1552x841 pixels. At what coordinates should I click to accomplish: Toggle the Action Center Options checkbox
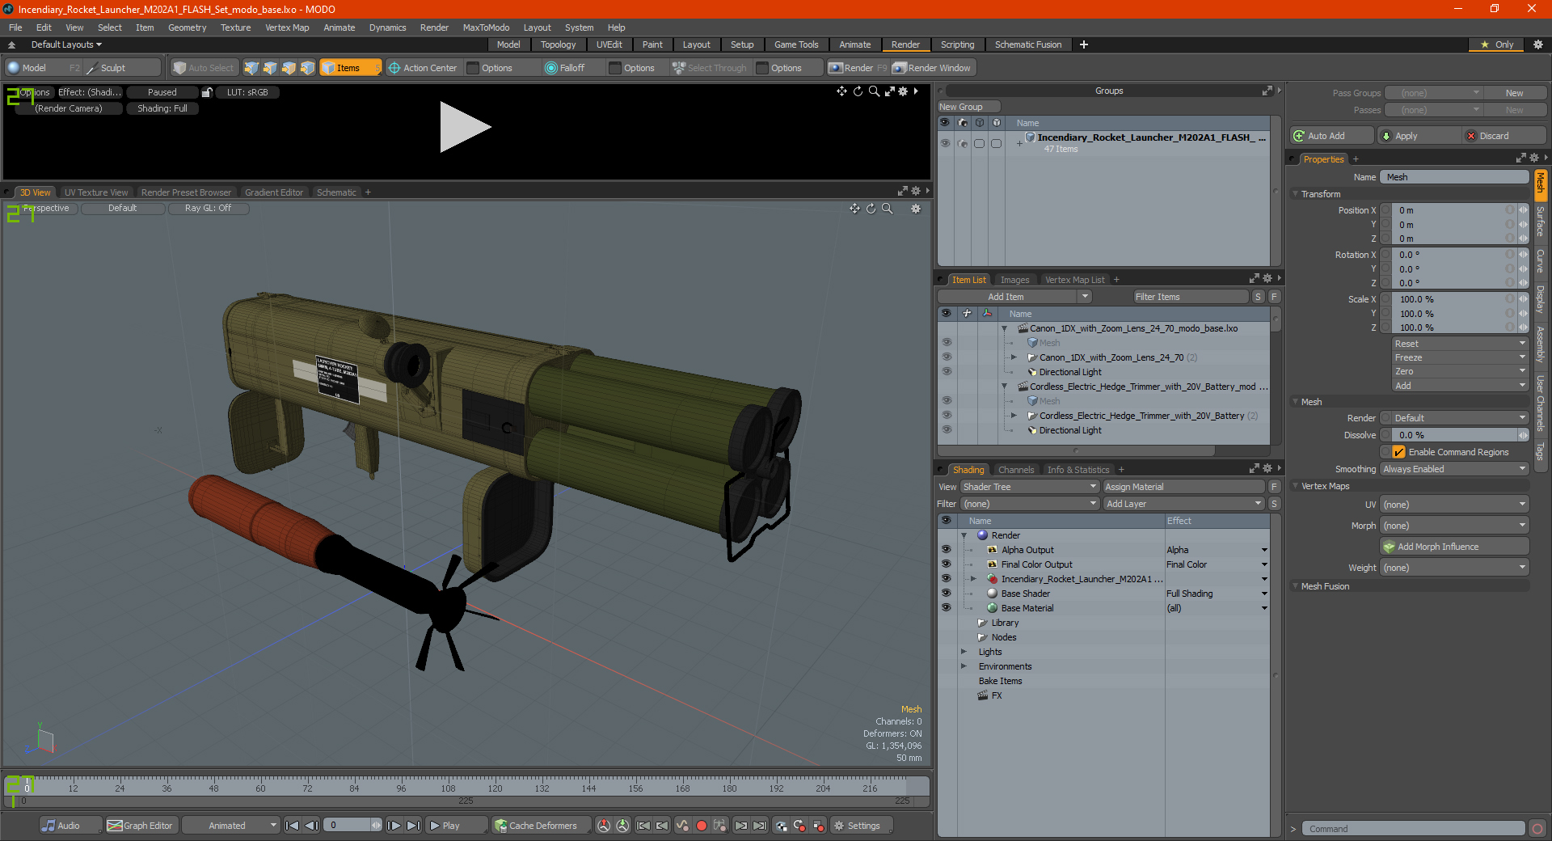(474, 68)
